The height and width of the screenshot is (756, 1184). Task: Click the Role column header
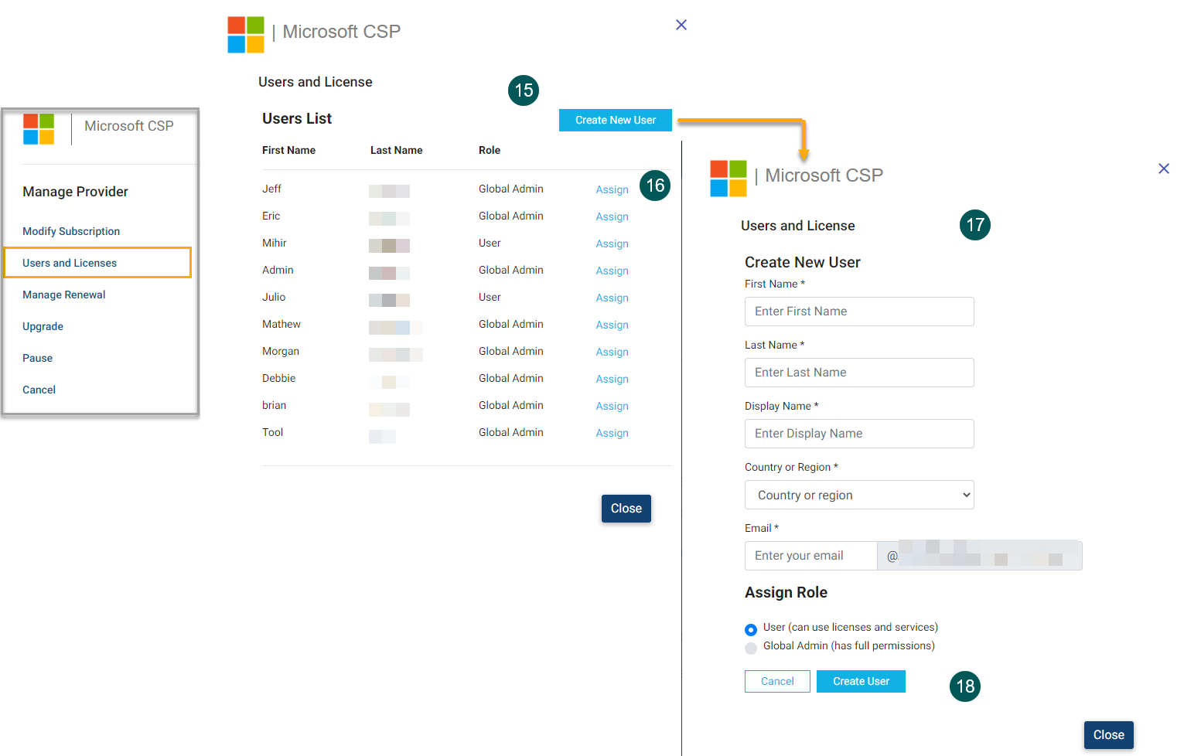click(x=490, y=150)
